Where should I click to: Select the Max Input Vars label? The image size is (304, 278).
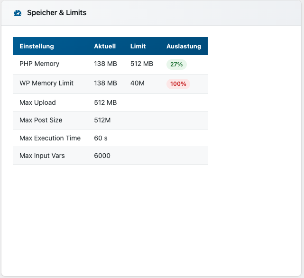(x=42, y=156)
